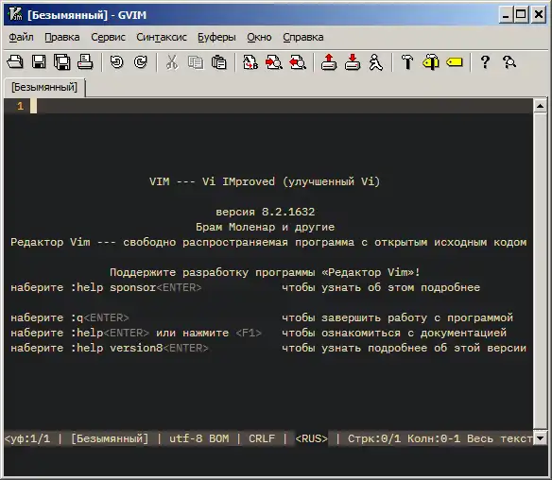Click the line number 1 gutter
Image resolution: width=552 pixels, height=480 pixels.
coord(21,106)
